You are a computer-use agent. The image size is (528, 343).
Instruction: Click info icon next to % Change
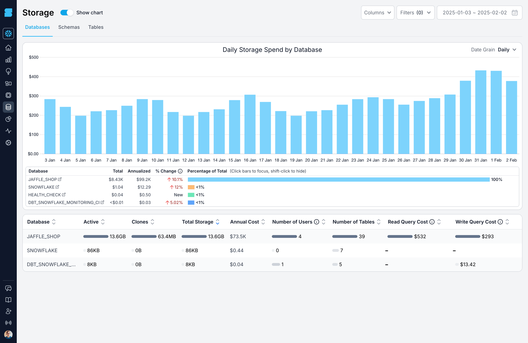pyautogui.click(x=180, y=171)
